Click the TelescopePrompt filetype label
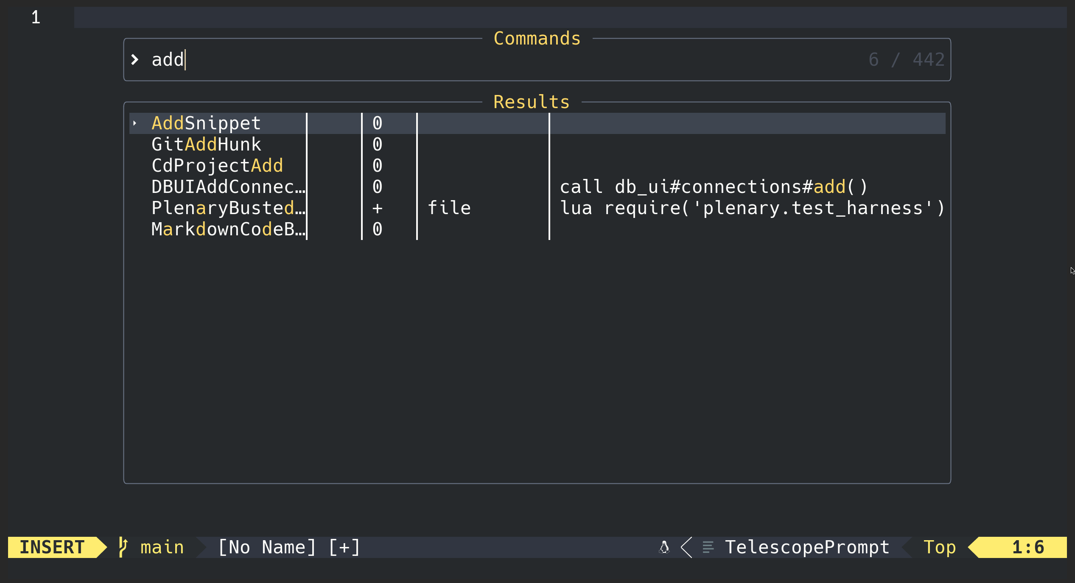This screenshot has height=583, width=1075. pyautogui.click(x=807, y=547)
